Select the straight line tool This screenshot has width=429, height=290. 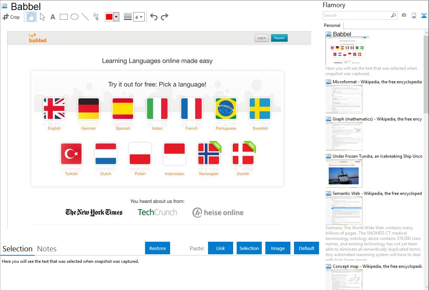point(85,17)
